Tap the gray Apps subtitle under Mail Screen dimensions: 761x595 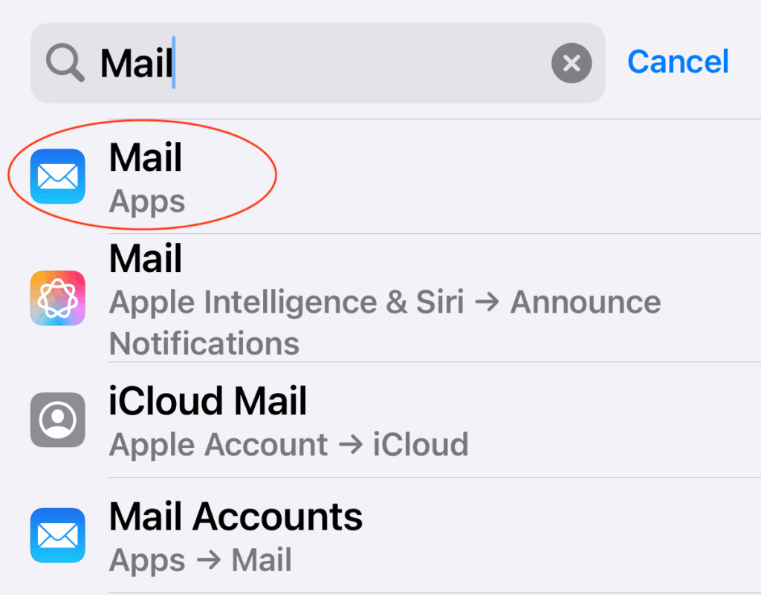(x=147, y=201)
